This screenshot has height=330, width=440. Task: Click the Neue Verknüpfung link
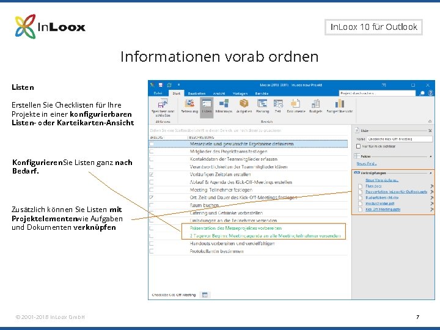coord(381,180)
